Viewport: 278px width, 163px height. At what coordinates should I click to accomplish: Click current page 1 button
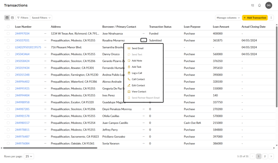click(x=258, y=156)
